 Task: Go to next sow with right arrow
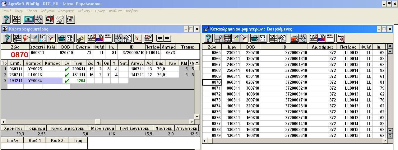[x=167, y=38]
